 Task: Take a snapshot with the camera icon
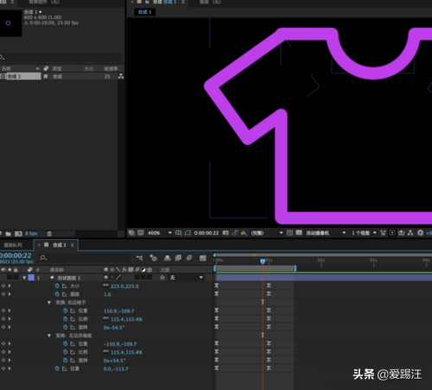(x=226, y=233)
